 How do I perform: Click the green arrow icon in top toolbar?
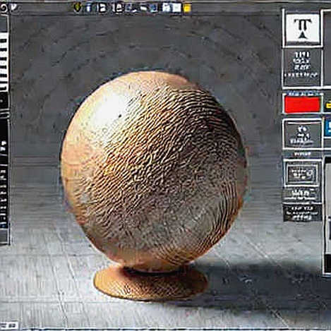click(x=77, y=8)
